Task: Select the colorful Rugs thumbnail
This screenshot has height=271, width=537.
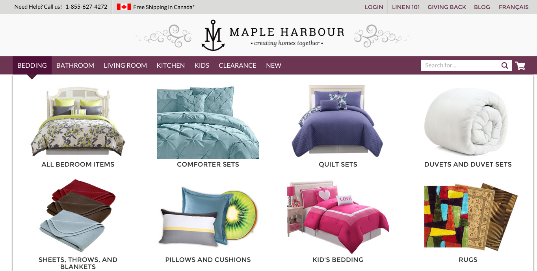Action: (470, 217)
